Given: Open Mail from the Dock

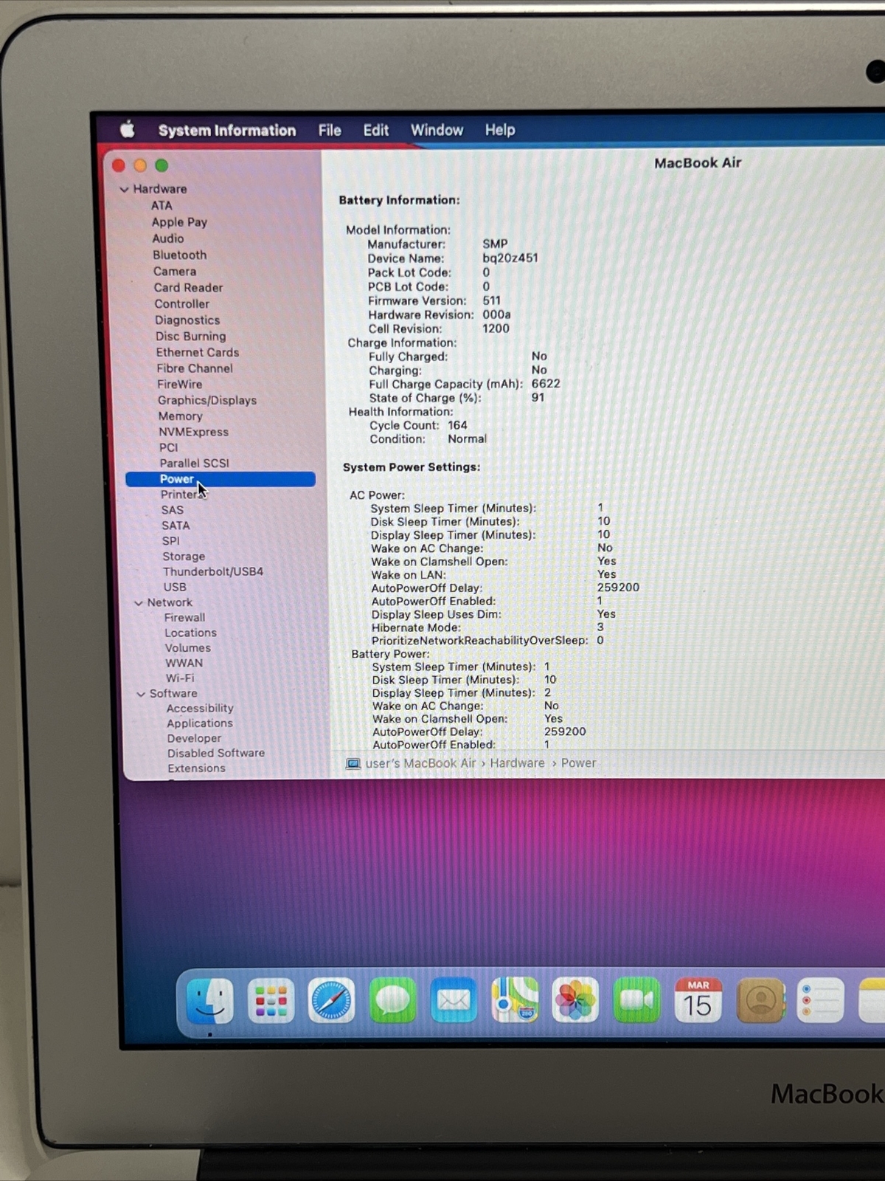Looking at the screenshot, I should coord(454,1000).
